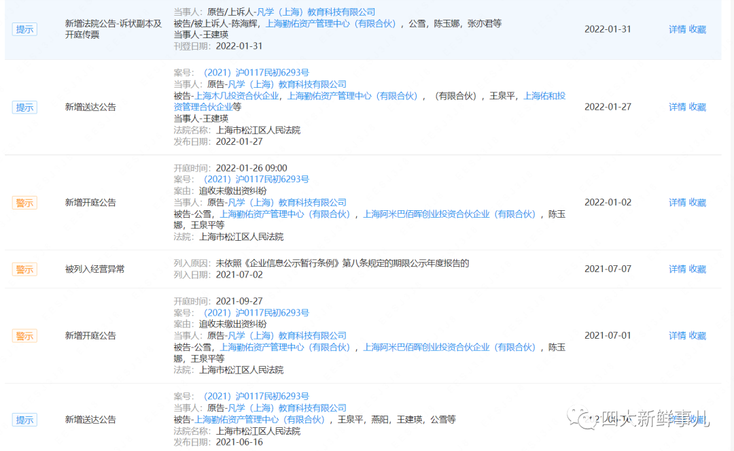Open 上海勤佑资产管理中心 in the 2021-07-01 开庭公告
The image size is (734, 451).
tap(285, 348)
